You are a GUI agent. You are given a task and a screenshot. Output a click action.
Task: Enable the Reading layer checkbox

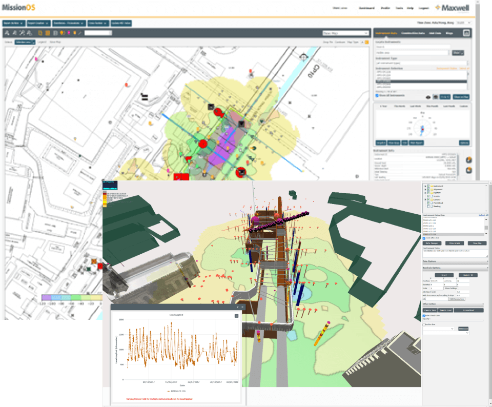pos(428,207)
